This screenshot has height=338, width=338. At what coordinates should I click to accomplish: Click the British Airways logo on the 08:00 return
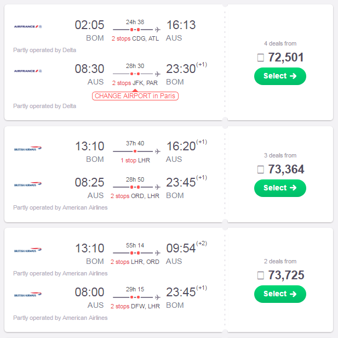(28, 295)
